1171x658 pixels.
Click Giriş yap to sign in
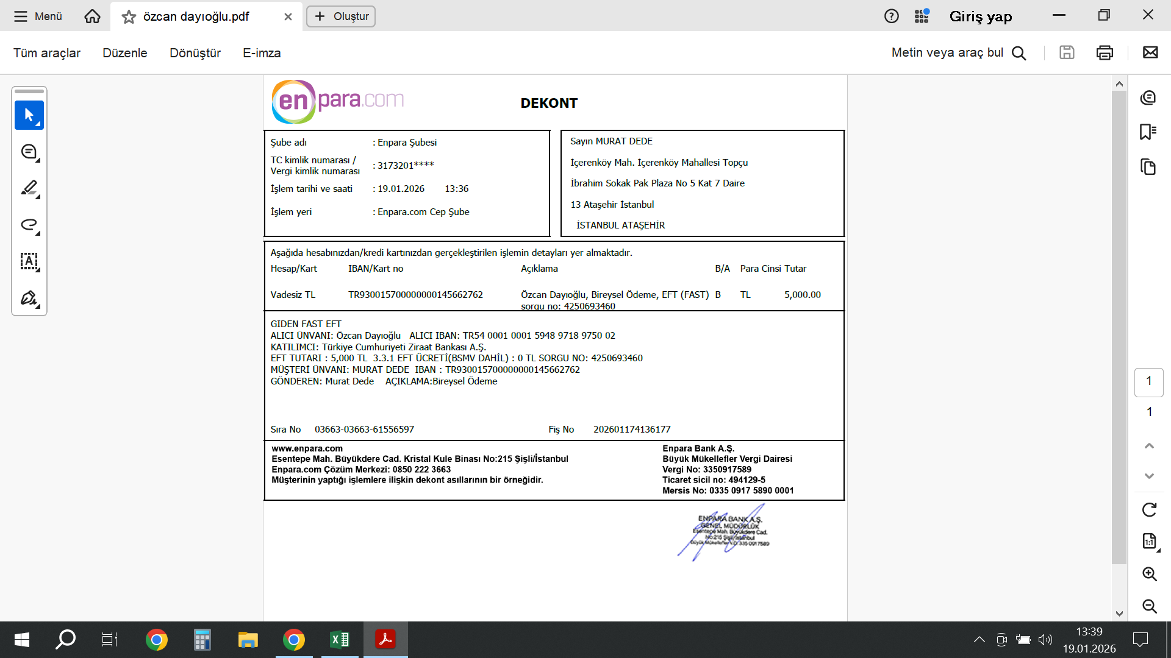[x=981, y=16]
